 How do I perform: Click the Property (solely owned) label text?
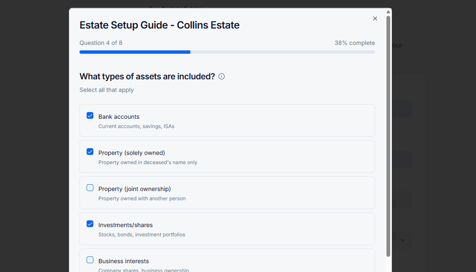click(131, 152)
